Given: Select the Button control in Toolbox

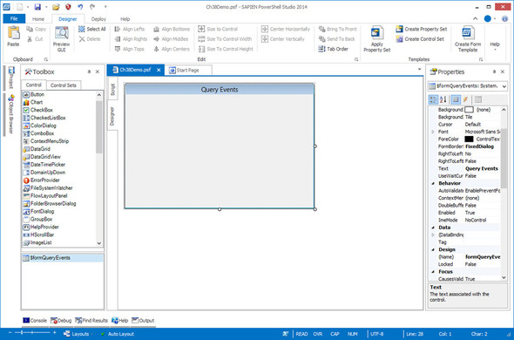Looking at the screenshot, I should click(33, 94).
